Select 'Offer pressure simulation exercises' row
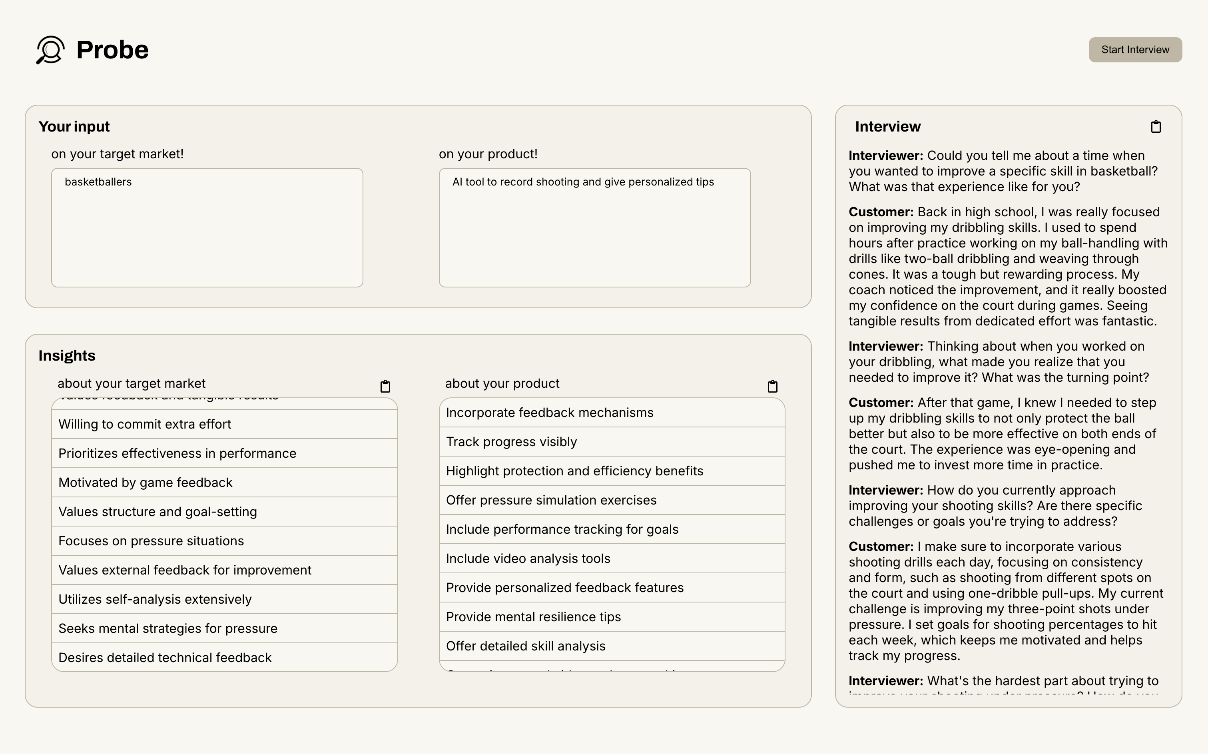Viewport: 1208px width, 754px height. (612, 500)
